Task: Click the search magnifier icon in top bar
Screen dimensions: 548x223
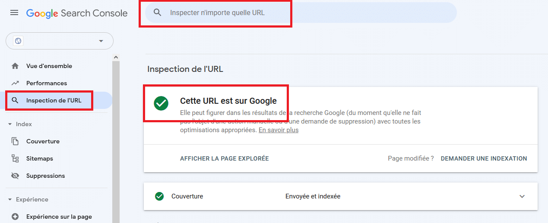Action: tap(158, 13)
